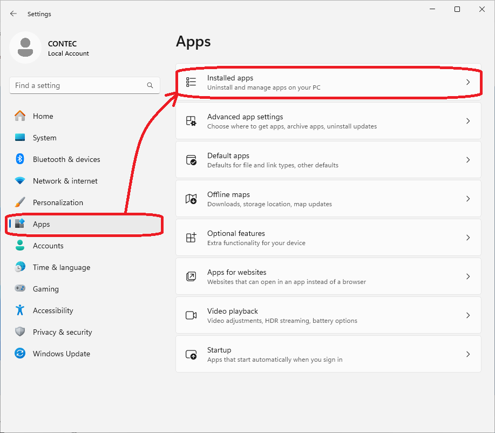The image size is (495, 433).
Task: Click the Apps for websites icon
Action: [x=191, y=276]
